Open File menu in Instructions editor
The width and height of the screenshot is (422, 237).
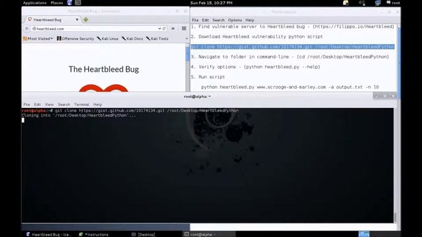[195, 20]
